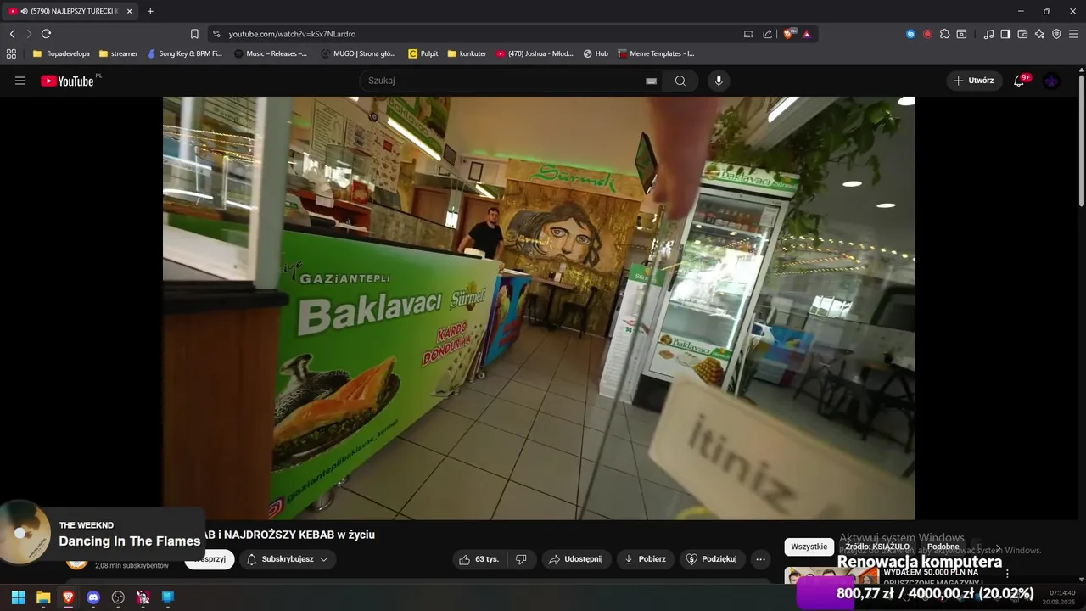
Task: Open options for the WYDAŁEM 50.000 PLN video
Action: point(1007,574)
